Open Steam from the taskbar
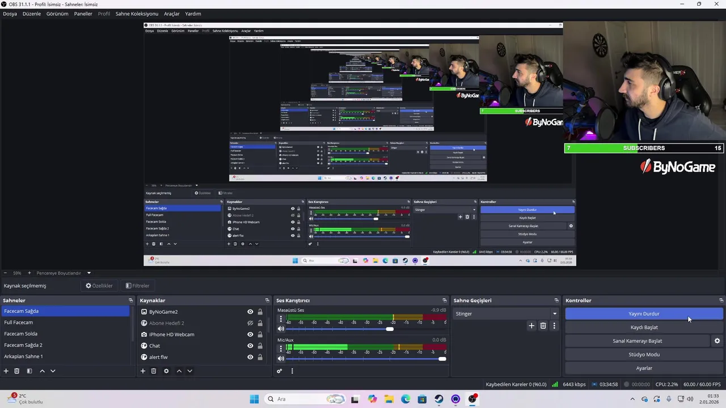Viewport: 726px width, 408px height. coord(439,399)
